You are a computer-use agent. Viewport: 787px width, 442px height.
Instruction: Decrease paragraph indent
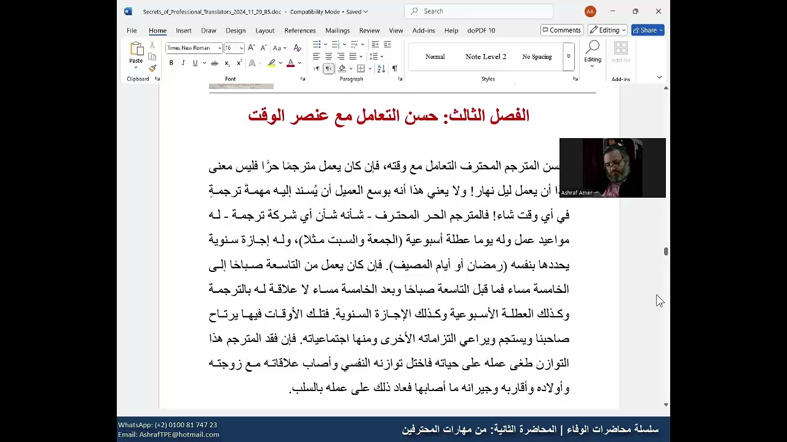[x=375, y=44]
